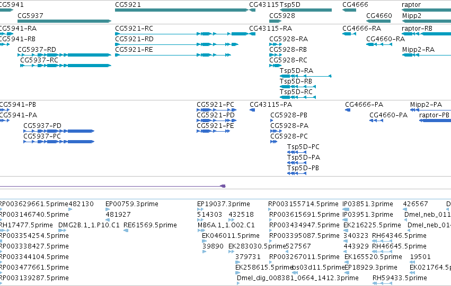Screen dimensions: 451x286
Task: Select the CG43115-RA transcript label
Action: point(270,29)
